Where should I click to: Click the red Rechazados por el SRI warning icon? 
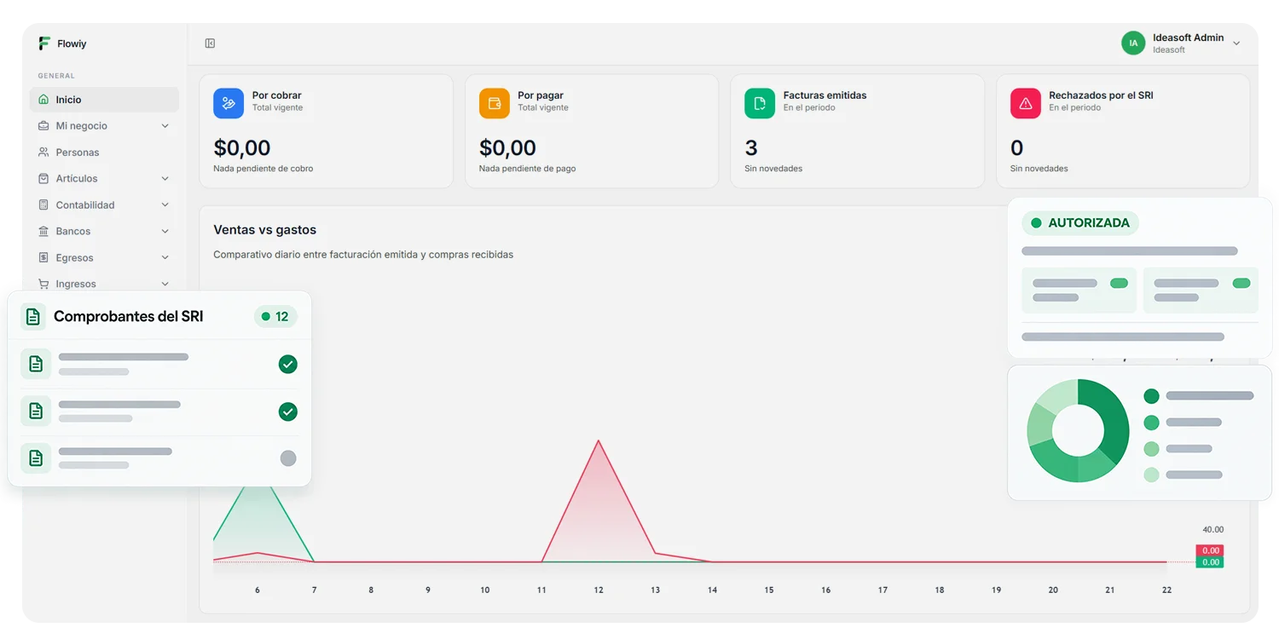[x=1026, y=103]
